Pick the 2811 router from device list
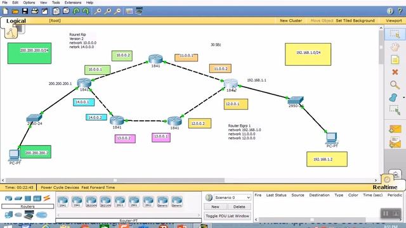Screen dimensions: 406x228 pyautogui.click(x=120, y=201)
